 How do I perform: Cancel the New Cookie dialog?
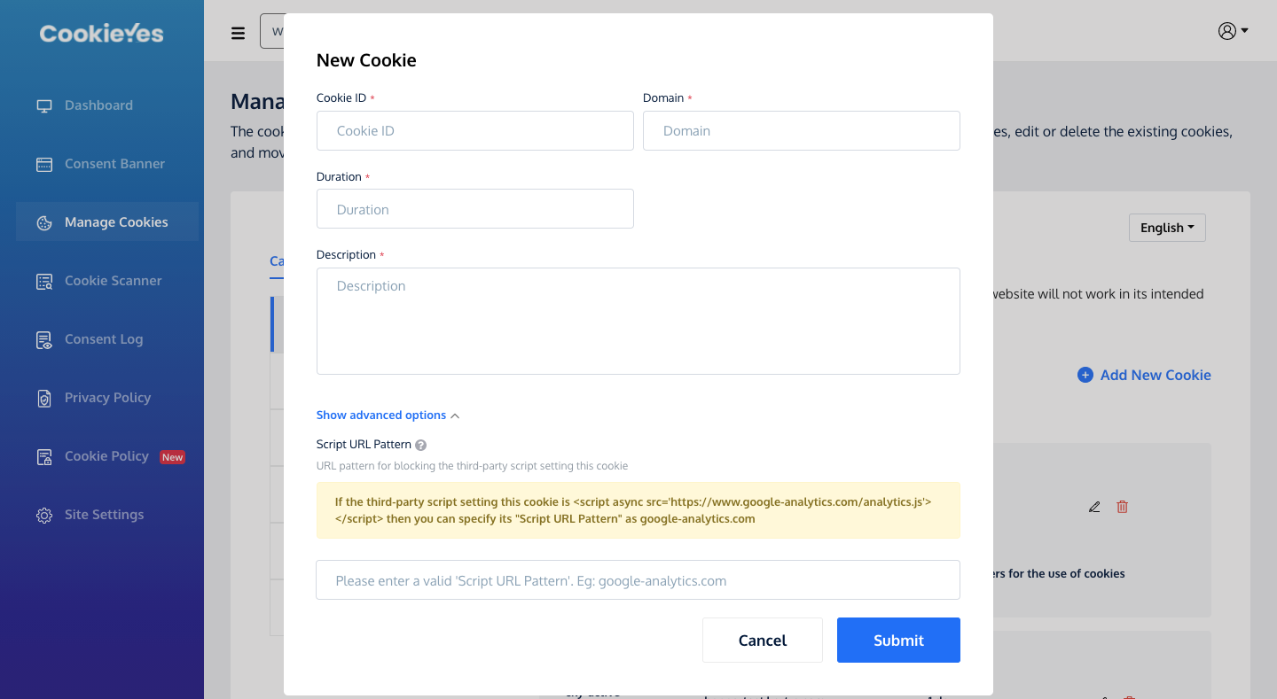(763, 640)
